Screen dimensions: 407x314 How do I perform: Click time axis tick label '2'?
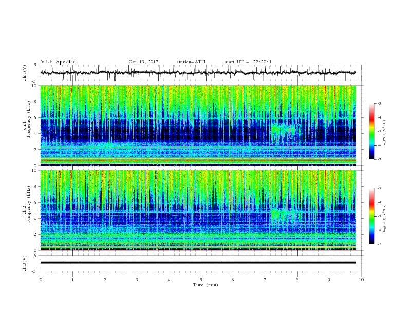click(105, 280)
